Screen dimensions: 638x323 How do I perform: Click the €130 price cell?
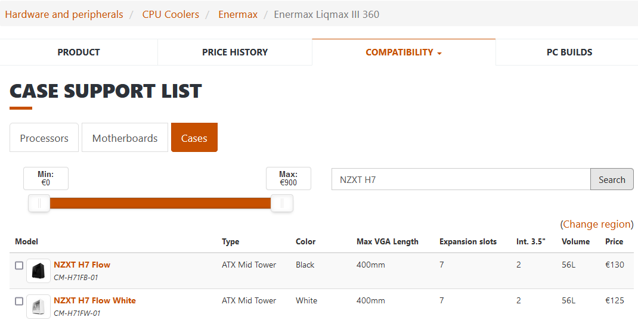click(614, 265)
